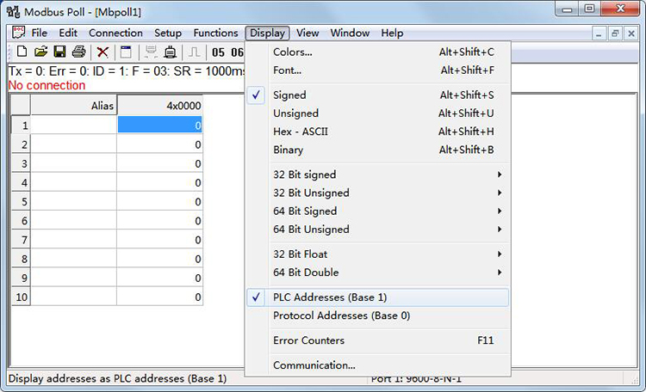This screenshot has width=646, height=392.
Task: Open a saved file via folder icon
Action: [40, 52]
